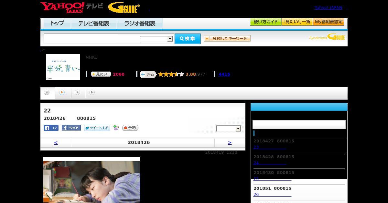Open the Yahoo! JAPAN link
The height and width of the screenshot is (203, 388).
tap(328, 8)
